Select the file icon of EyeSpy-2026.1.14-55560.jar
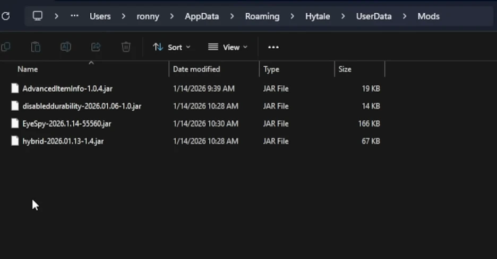Screen dimensions: 497x259 (x=15, y=123)
